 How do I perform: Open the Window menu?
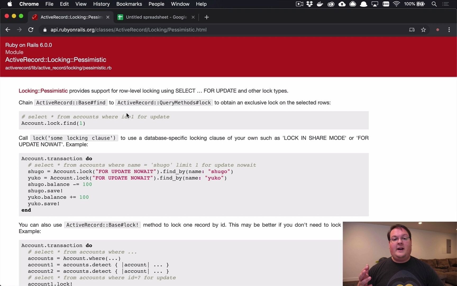180,4
